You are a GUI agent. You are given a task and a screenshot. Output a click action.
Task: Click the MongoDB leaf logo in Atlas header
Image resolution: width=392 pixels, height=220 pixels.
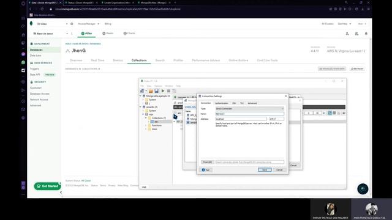pos(31,23)
